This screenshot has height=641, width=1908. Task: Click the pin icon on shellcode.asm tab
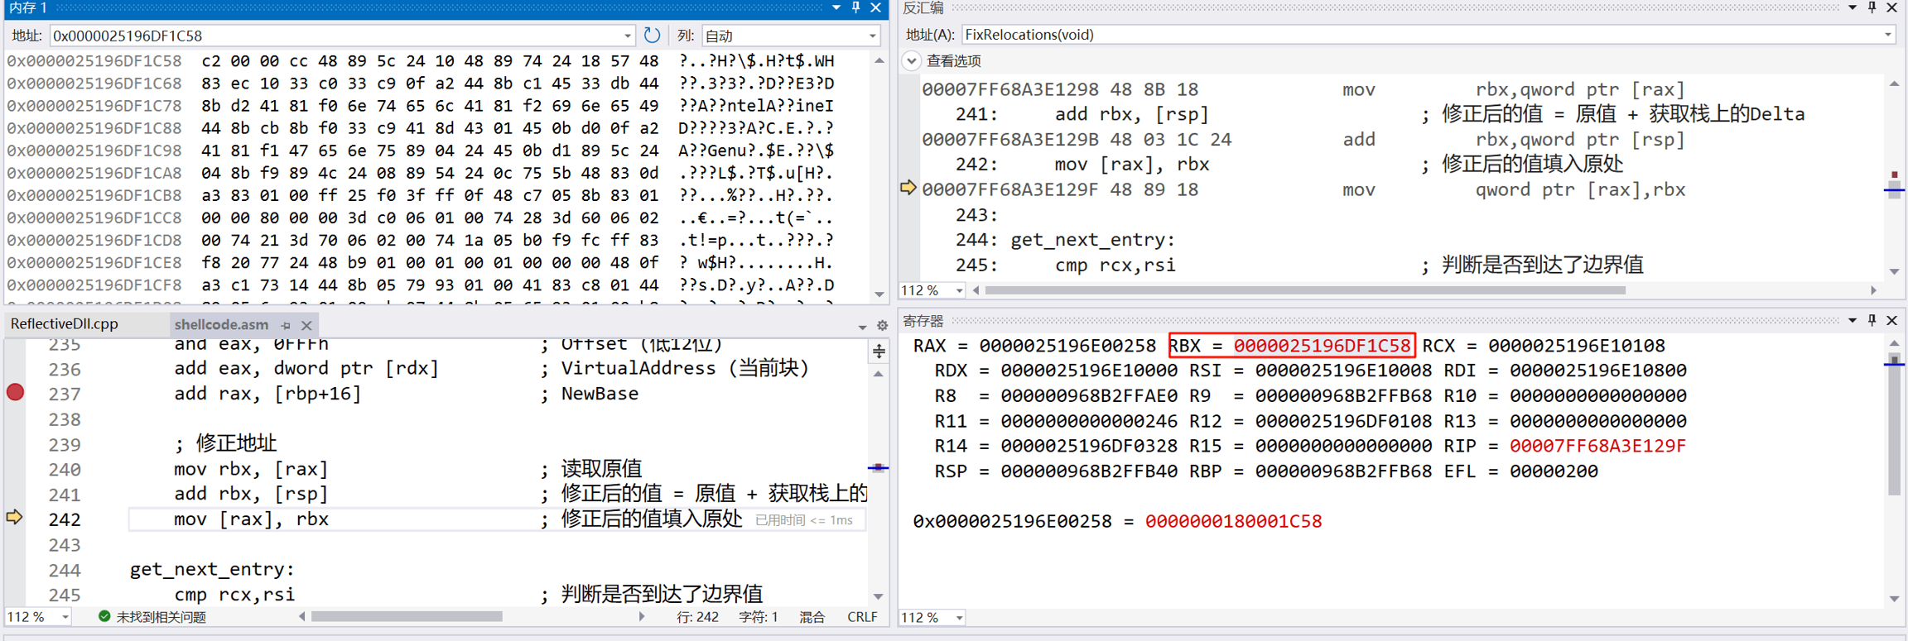[286, 325]
